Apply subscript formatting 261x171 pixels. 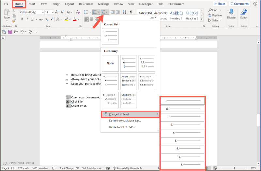coord(47,19)
